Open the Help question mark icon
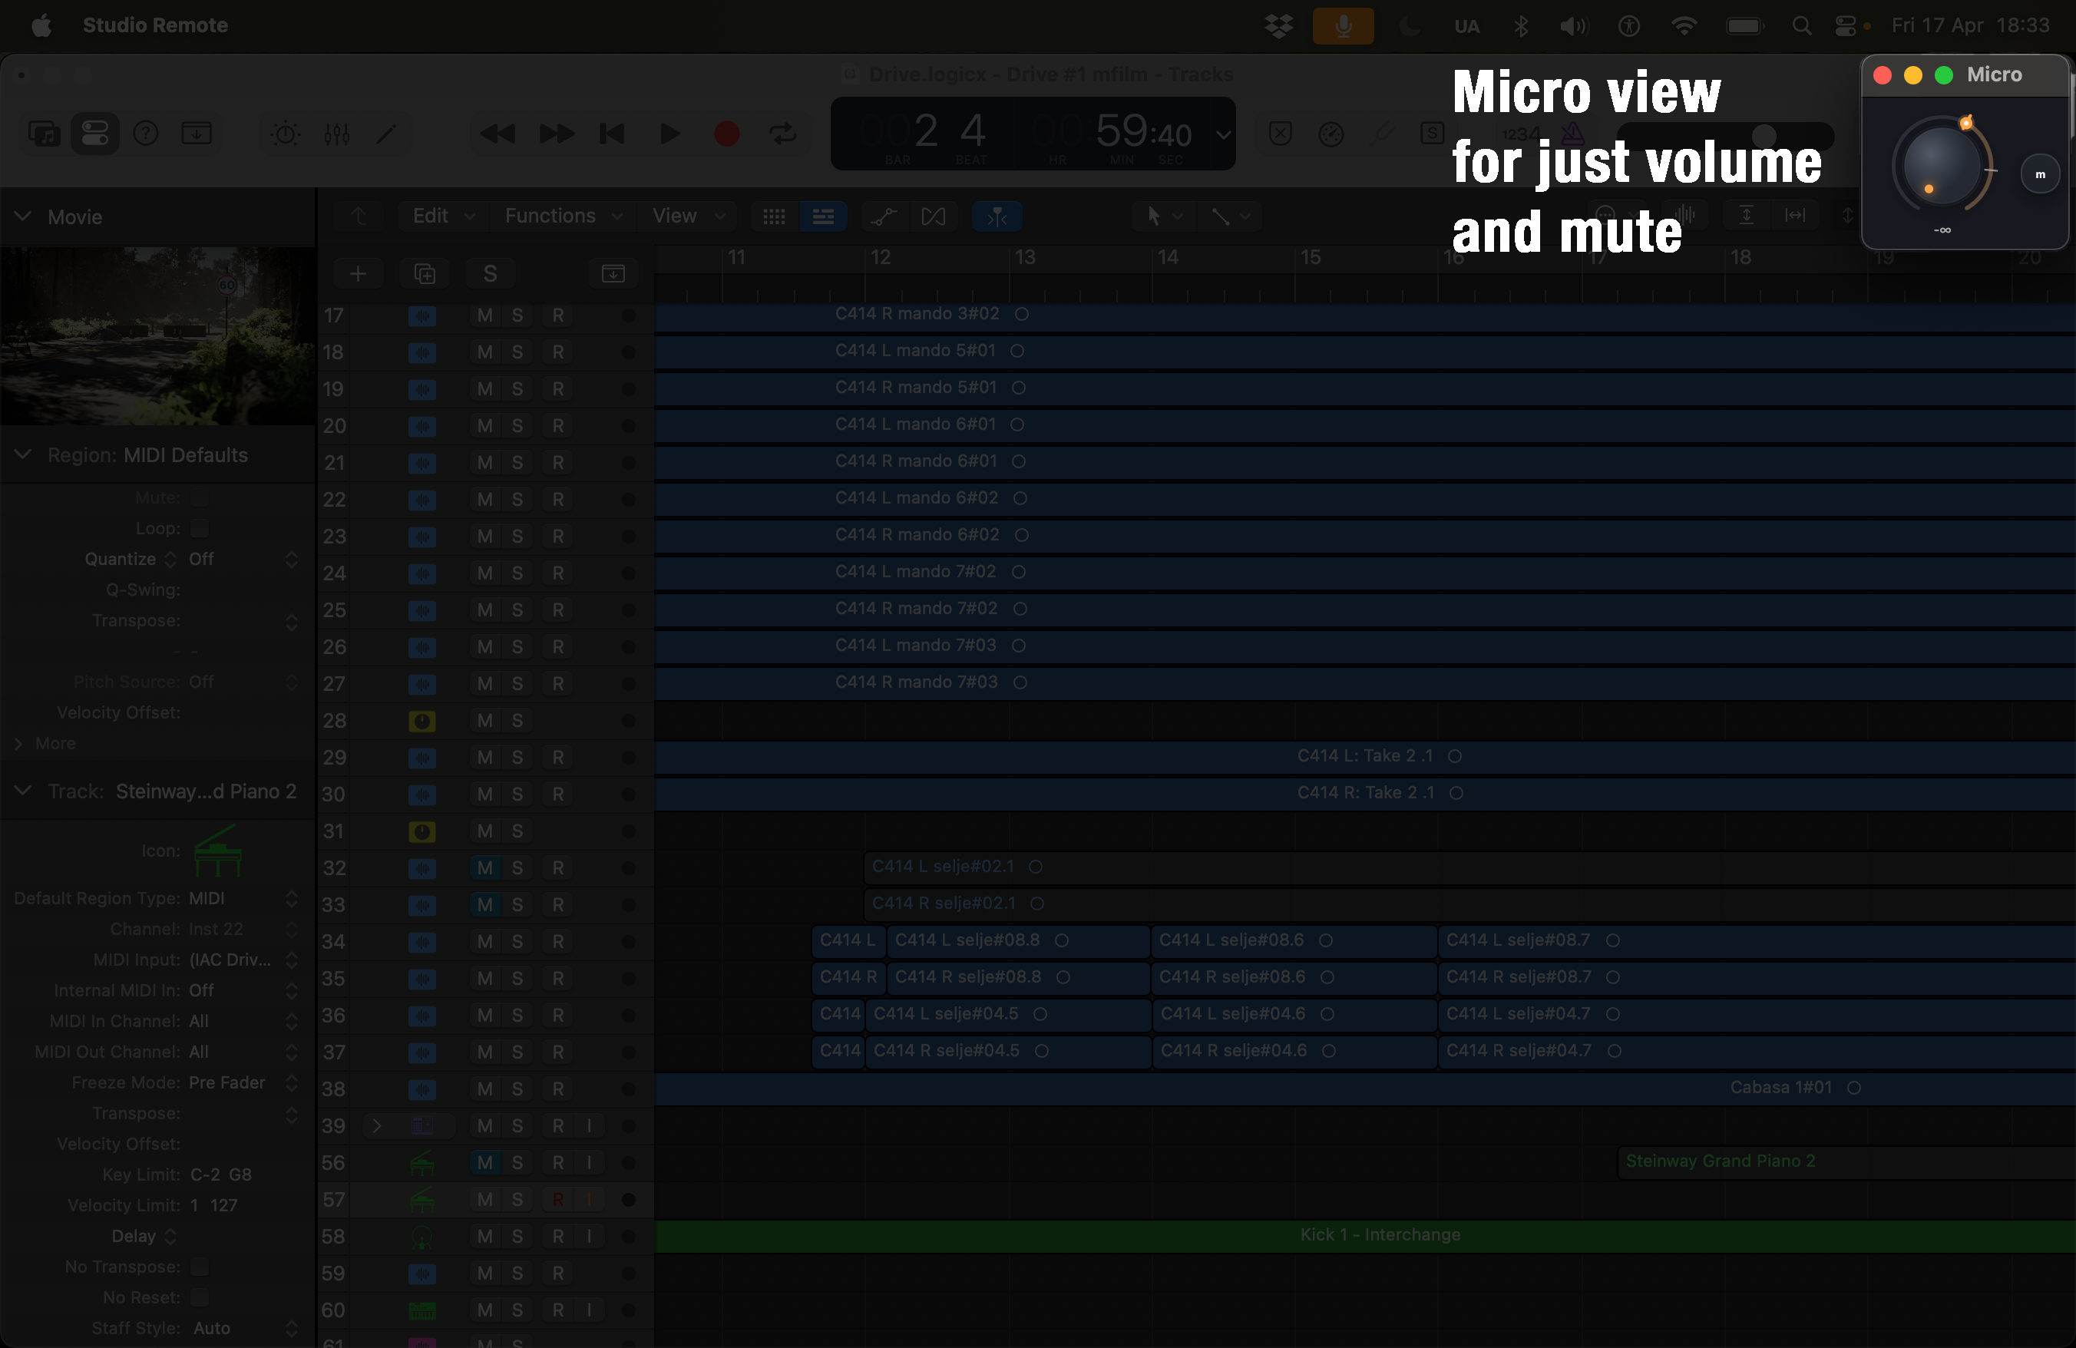The height and width of the screenshot is (1348, 2076). [x=146, y=133]
